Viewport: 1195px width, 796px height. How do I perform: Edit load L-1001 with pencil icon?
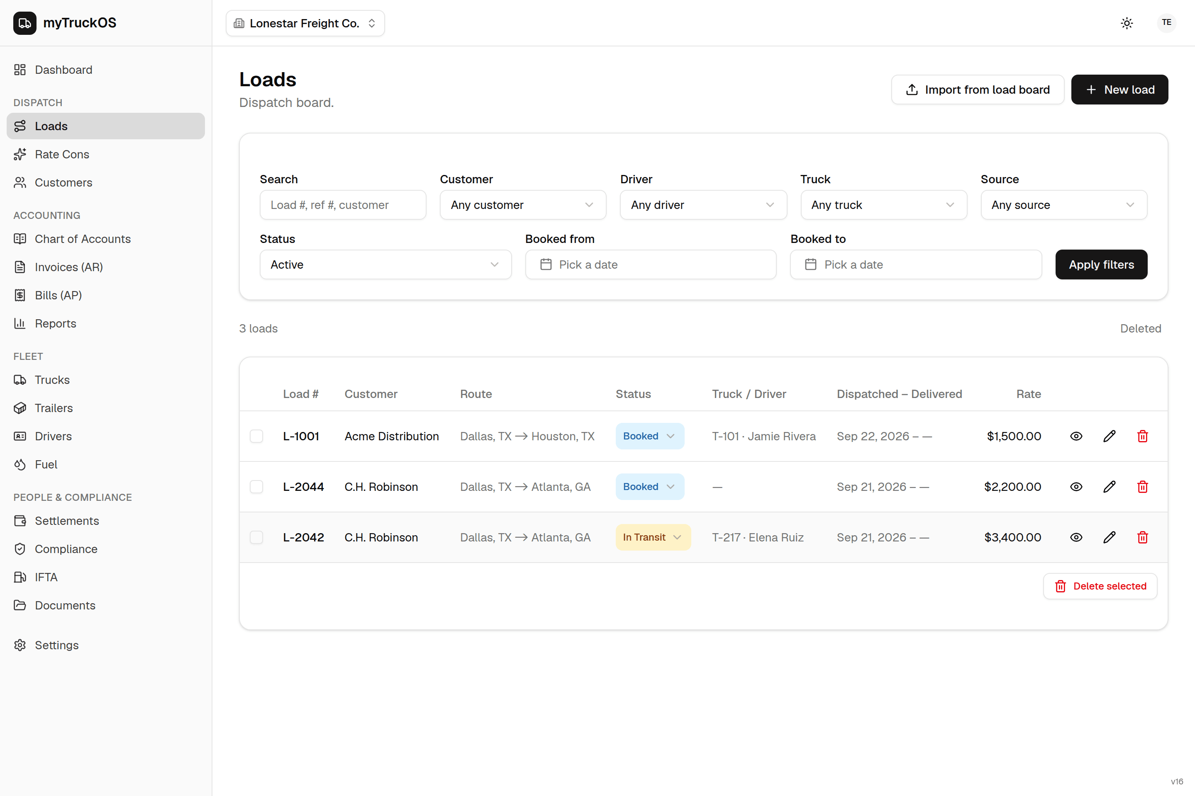(1109, 436)
